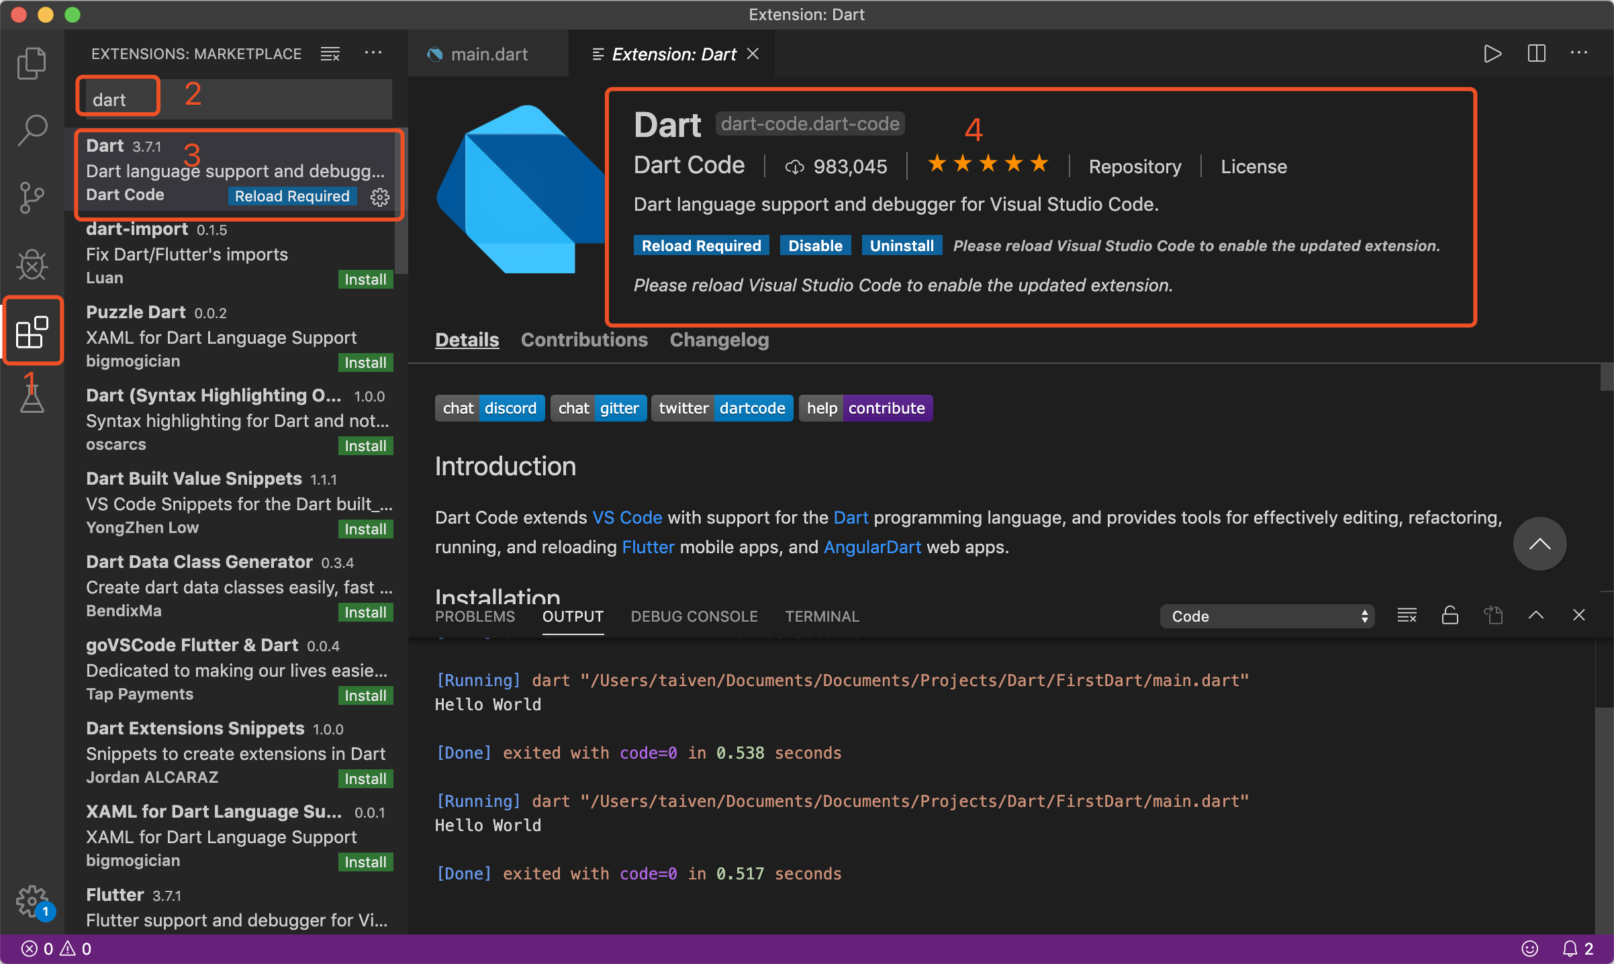The width and height of the screenshot is (1614, 964).
Task: Open the extensions view more actions menu
Action: tap(373, 54)
